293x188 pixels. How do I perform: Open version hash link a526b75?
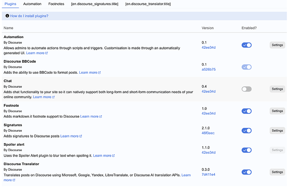208,69
